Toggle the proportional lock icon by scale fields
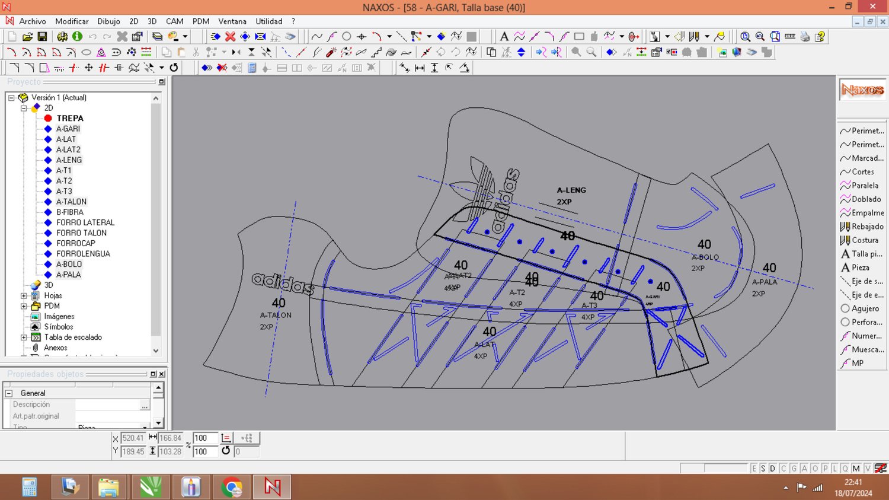 coord(226,438)
